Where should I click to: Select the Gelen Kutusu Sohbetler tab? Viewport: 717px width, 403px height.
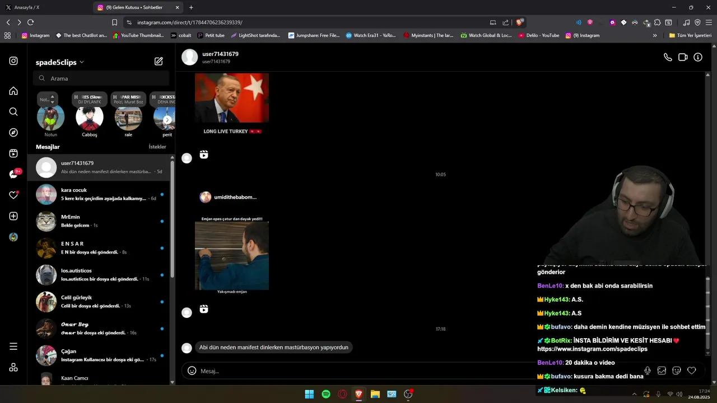tap(138, 7)
